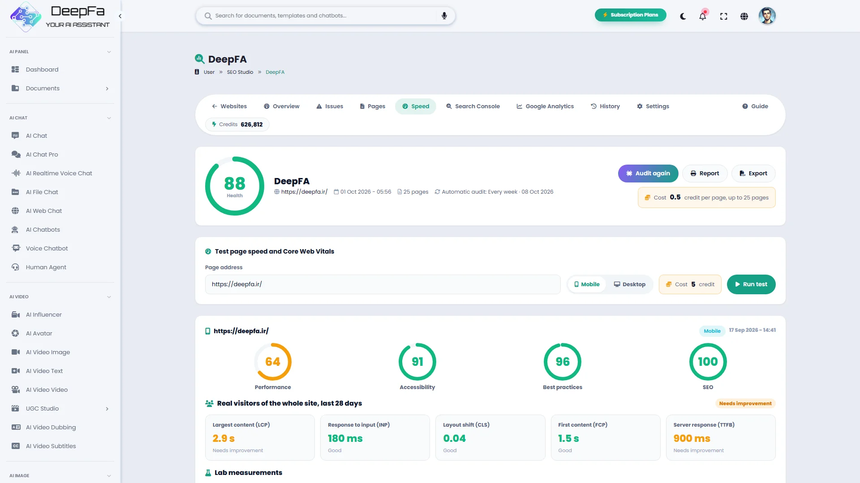Open user profile avatar

pyautogui.click(x=767, y=16)
